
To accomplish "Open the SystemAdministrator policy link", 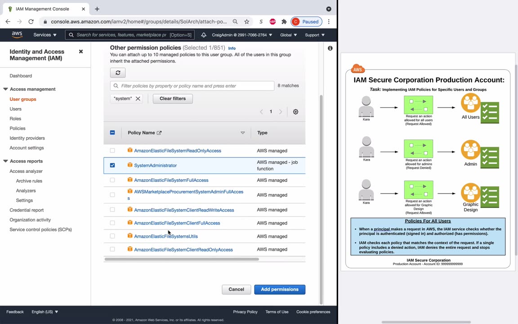I will [x=155, y=165].
